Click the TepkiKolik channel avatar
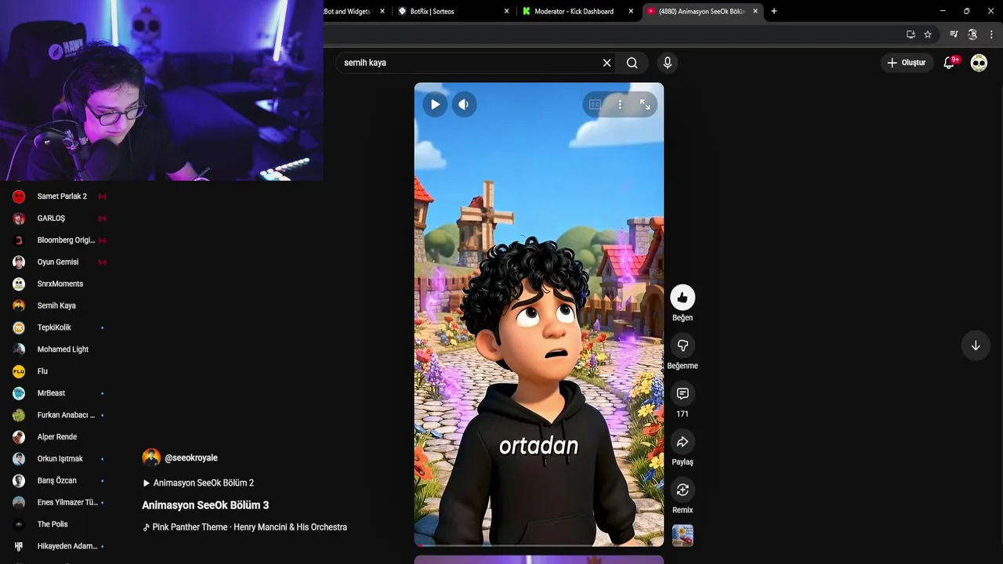The height and width of the screenshot is (564, 1003). (19, 327)
